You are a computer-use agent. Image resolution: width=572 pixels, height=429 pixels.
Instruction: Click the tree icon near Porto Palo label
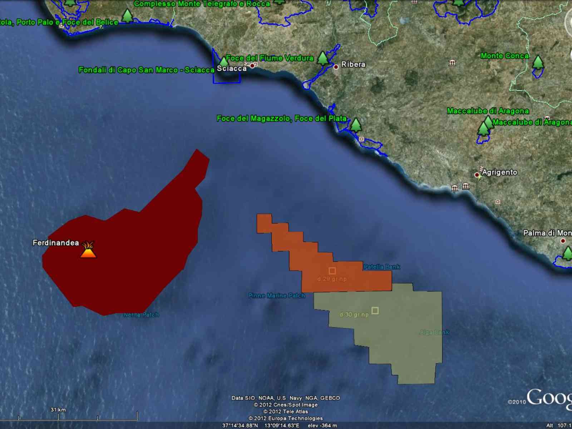127,16
